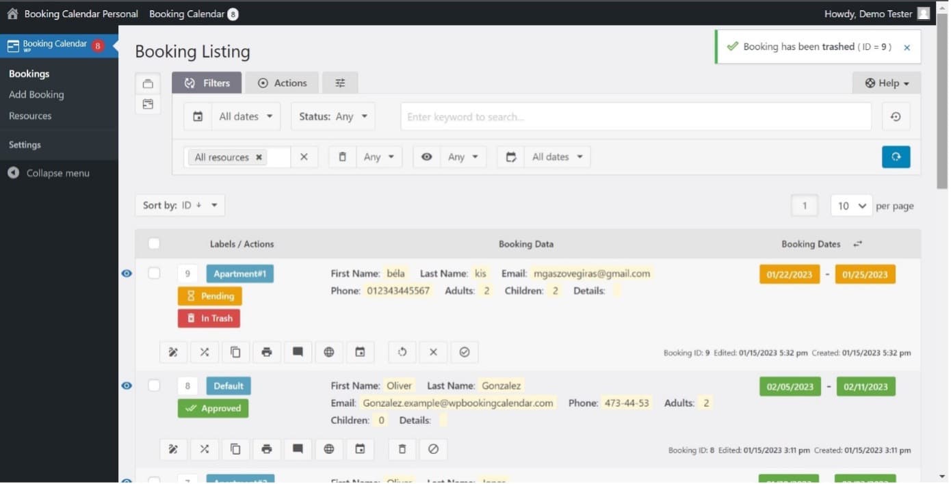Open the globe icon for booking 8

tap(329, 449)
